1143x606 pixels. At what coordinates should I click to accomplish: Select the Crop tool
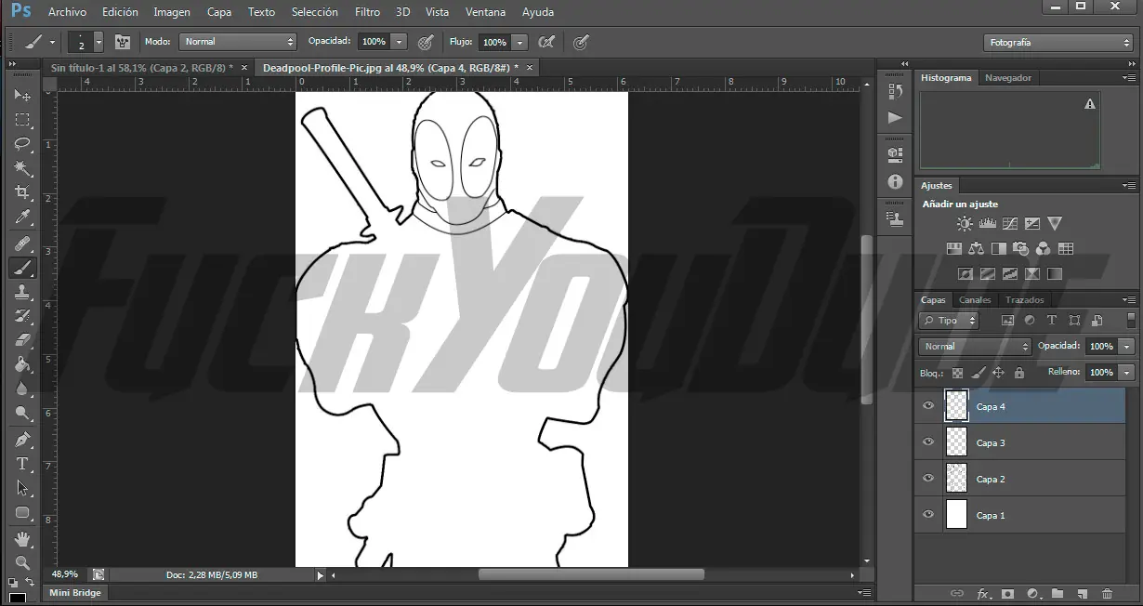(22, 192)
